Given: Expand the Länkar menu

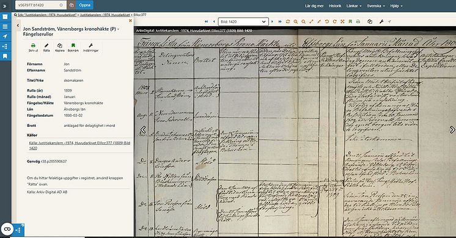Looking at the screenshot, I should [x=354, y=6].
